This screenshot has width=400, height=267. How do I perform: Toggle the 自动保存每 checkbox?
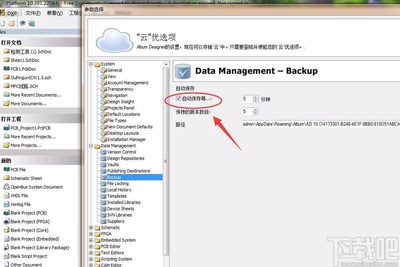(179, 98)
